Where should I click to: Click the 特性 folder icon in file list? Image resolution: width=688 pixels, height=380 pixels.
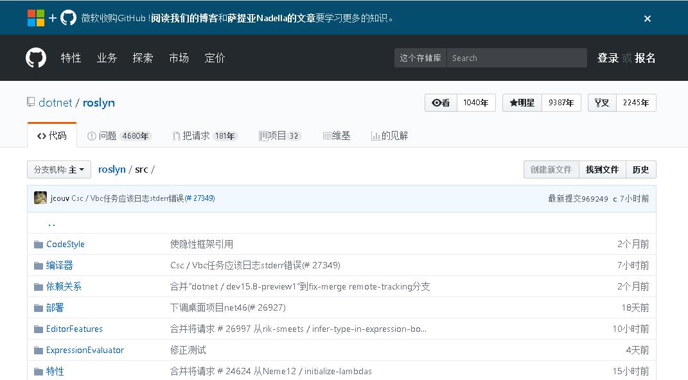(39, 371)
